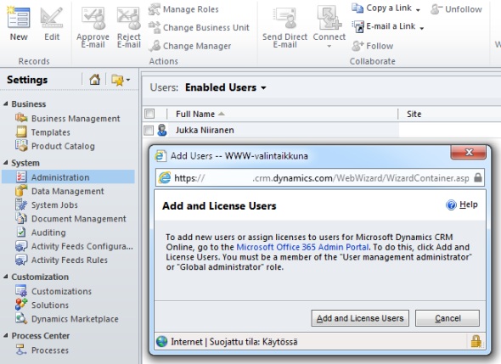The height and width of the screenshot is (364, 501).
Task: Click the New record ribbon icon
Action: coord(19,18)
